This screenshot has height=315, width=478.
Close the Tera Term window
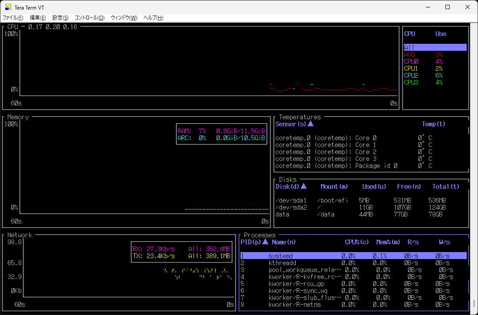click(467, 7)
